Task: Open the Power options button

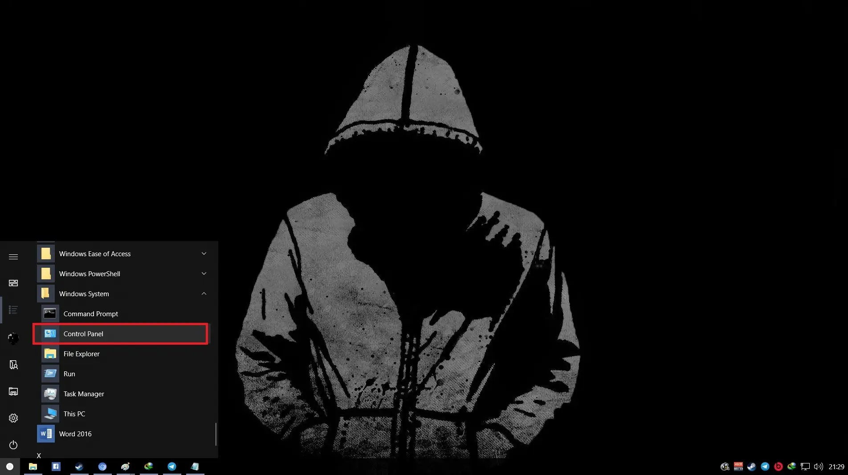Action: pos(13,445)
